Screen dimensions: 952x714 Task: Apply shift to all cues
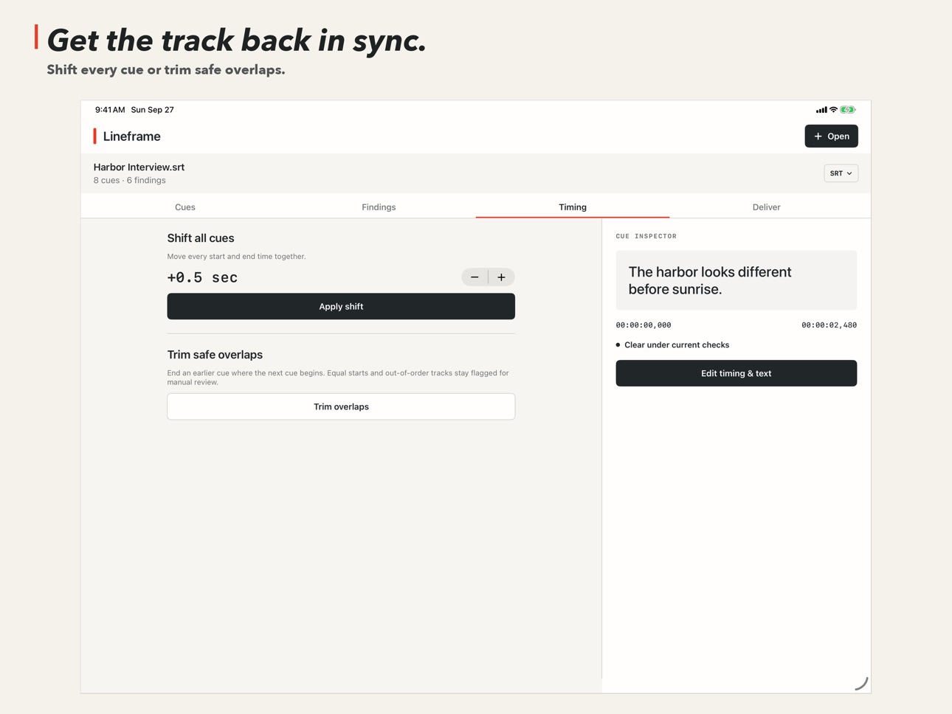341,306
